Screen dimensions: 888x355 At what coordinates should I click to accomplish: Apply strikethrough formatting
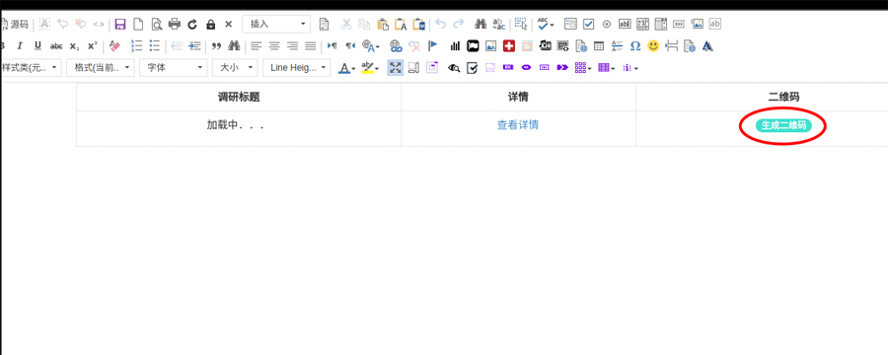pos(56,46)
